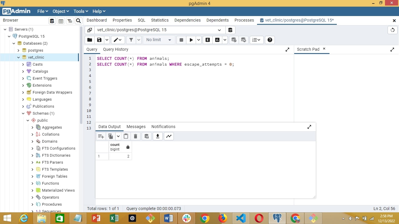Open the save options dropdown arrow
This screenshot has height=224, width=399.
pyautogui.click(x=107, y=40)
